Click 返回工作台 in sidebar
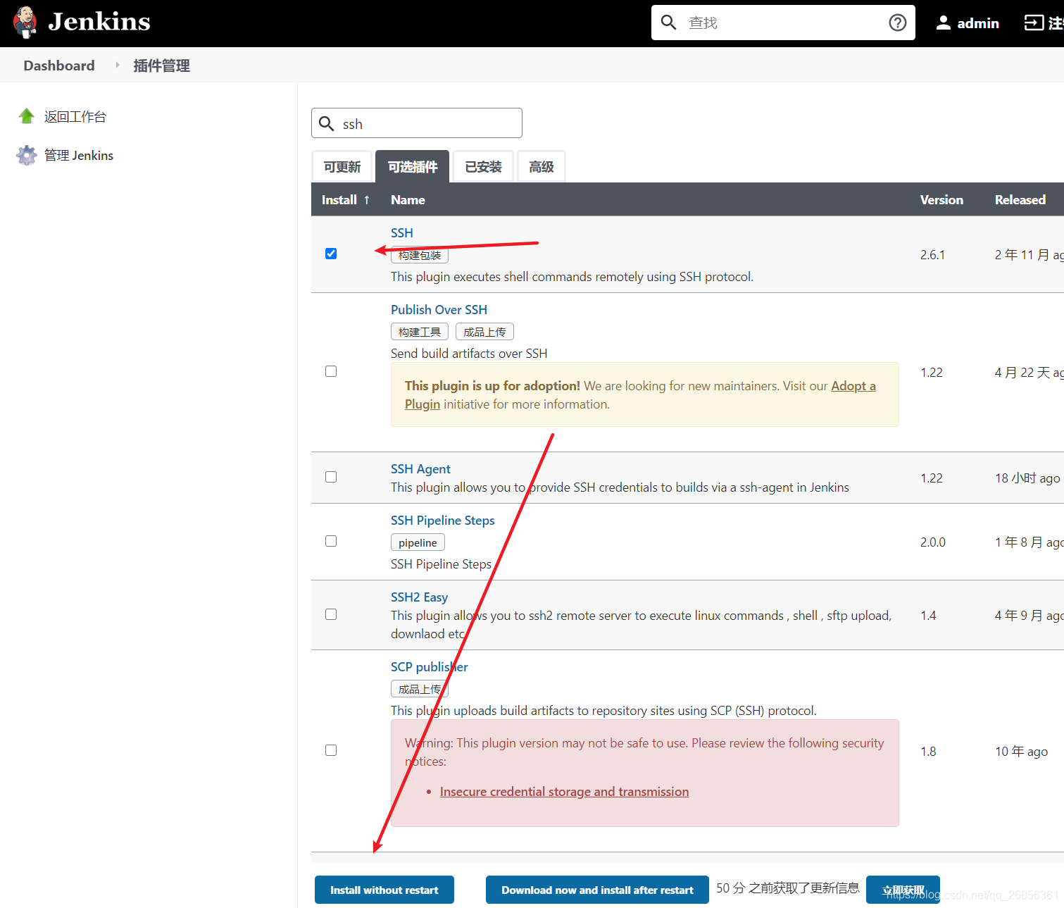Screen dimensions: 1064x908 (75, 116)
